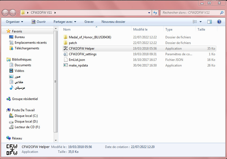Click the search field for CFW2OFW V11
This screenshot has height=159, width=227.
pyautogui.click(x=190, y=13)
